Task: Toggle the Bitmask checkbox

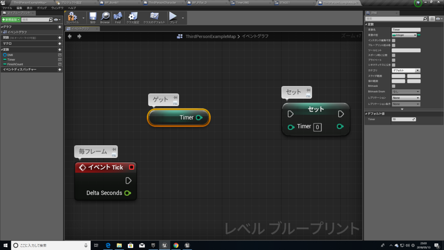Action: coord(394,86)
